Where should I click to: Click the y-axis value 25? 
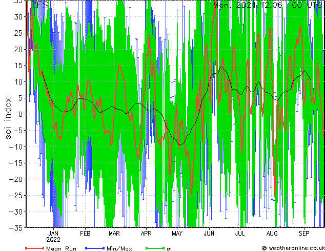coord(18,33)
